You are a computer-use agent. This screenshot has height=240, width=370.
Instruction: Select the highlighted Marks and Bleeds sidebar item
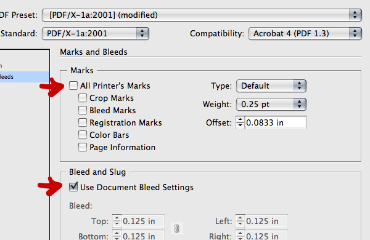[x=25, y=77]
